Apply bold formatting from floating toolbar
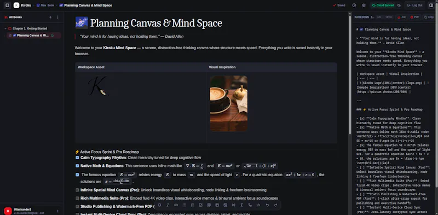This screenshot has width=438, height=215. (x=160, y=205)
